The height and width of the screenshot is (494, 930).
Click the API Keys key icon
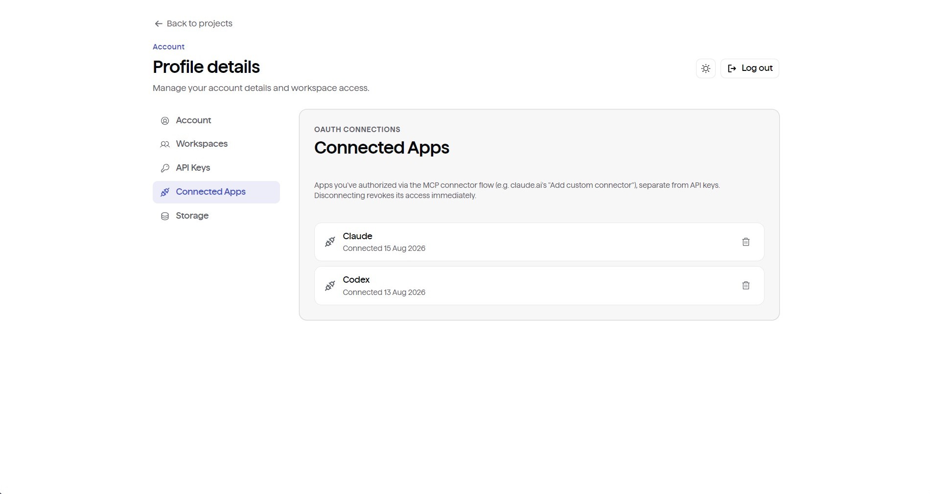pos(165,168)
